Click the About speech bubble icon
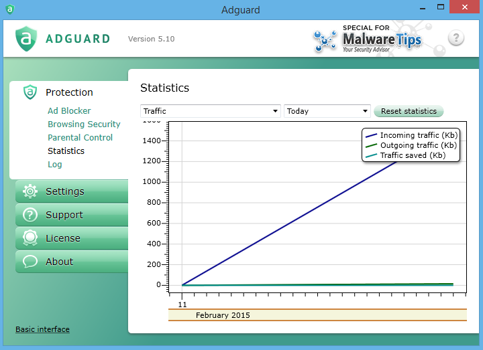Viewport: 483px width, 350px height. coord(30,262)
